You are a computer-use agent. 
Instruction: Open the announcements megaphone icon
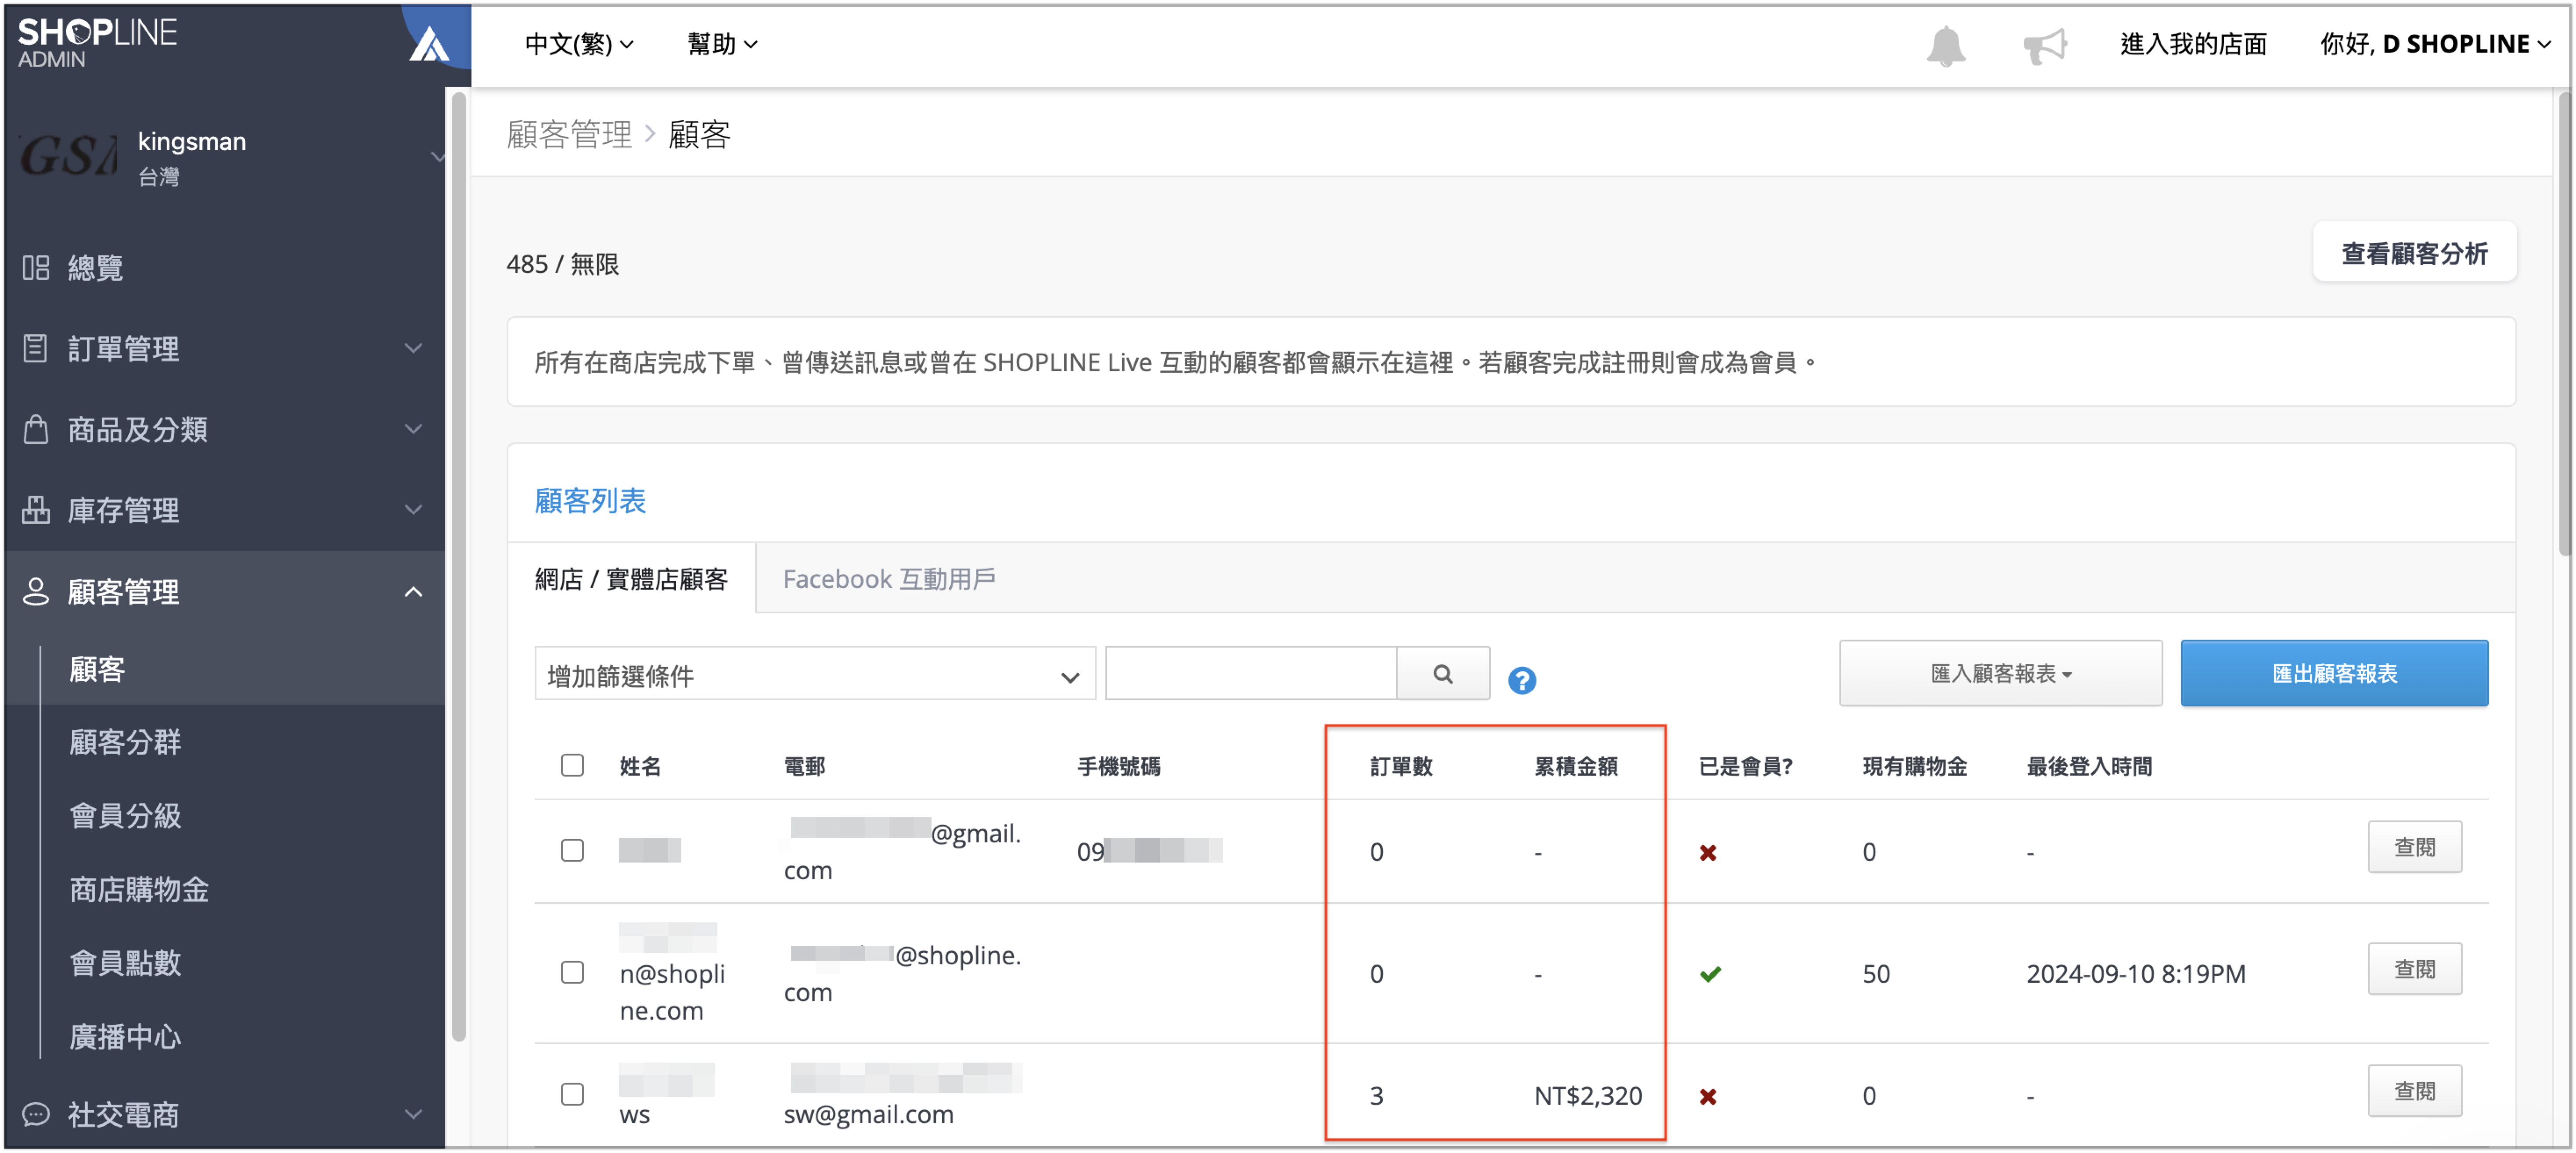pos(2044,46)
